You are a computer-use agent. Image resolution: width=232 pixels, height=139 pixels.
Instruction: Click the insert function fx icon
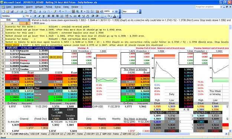(29, 20)
